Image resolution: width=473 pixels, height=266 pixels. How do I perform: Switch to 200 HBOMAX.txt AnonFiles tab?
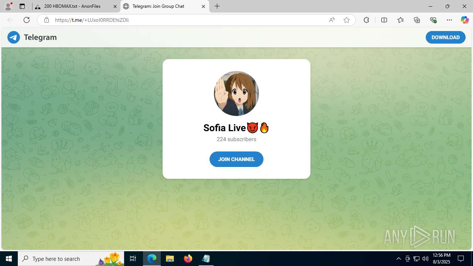click(76, 6)
